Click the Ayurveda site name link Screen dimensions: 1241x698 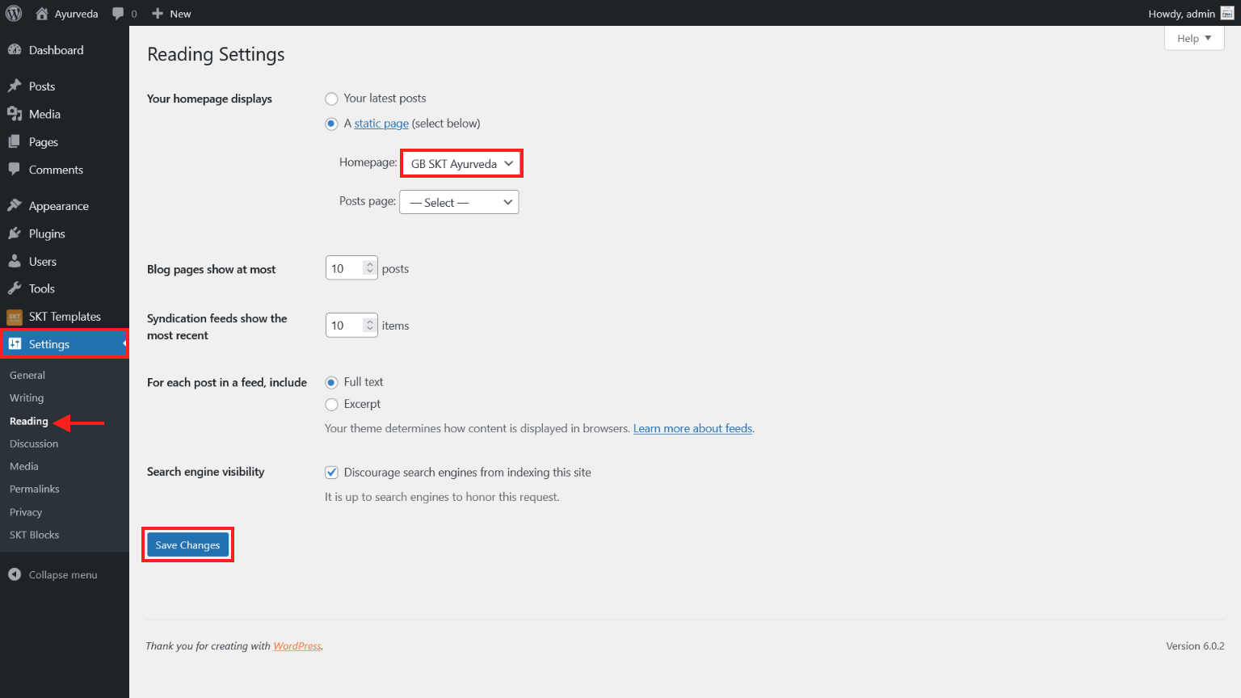pos(76,14)
